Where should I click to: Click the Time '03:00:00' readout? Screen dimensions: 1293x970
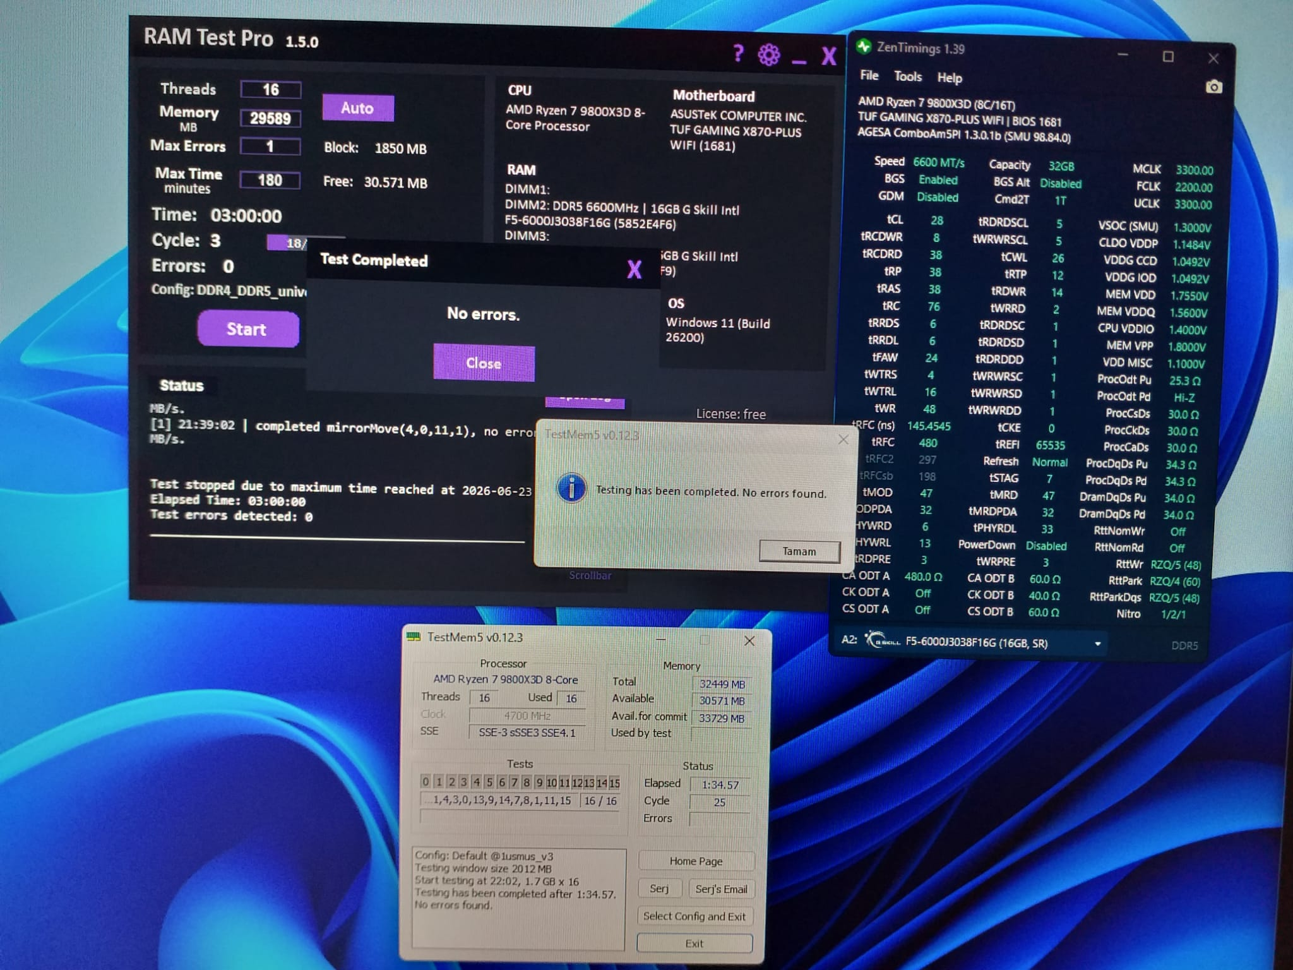(x=246, y=216)
